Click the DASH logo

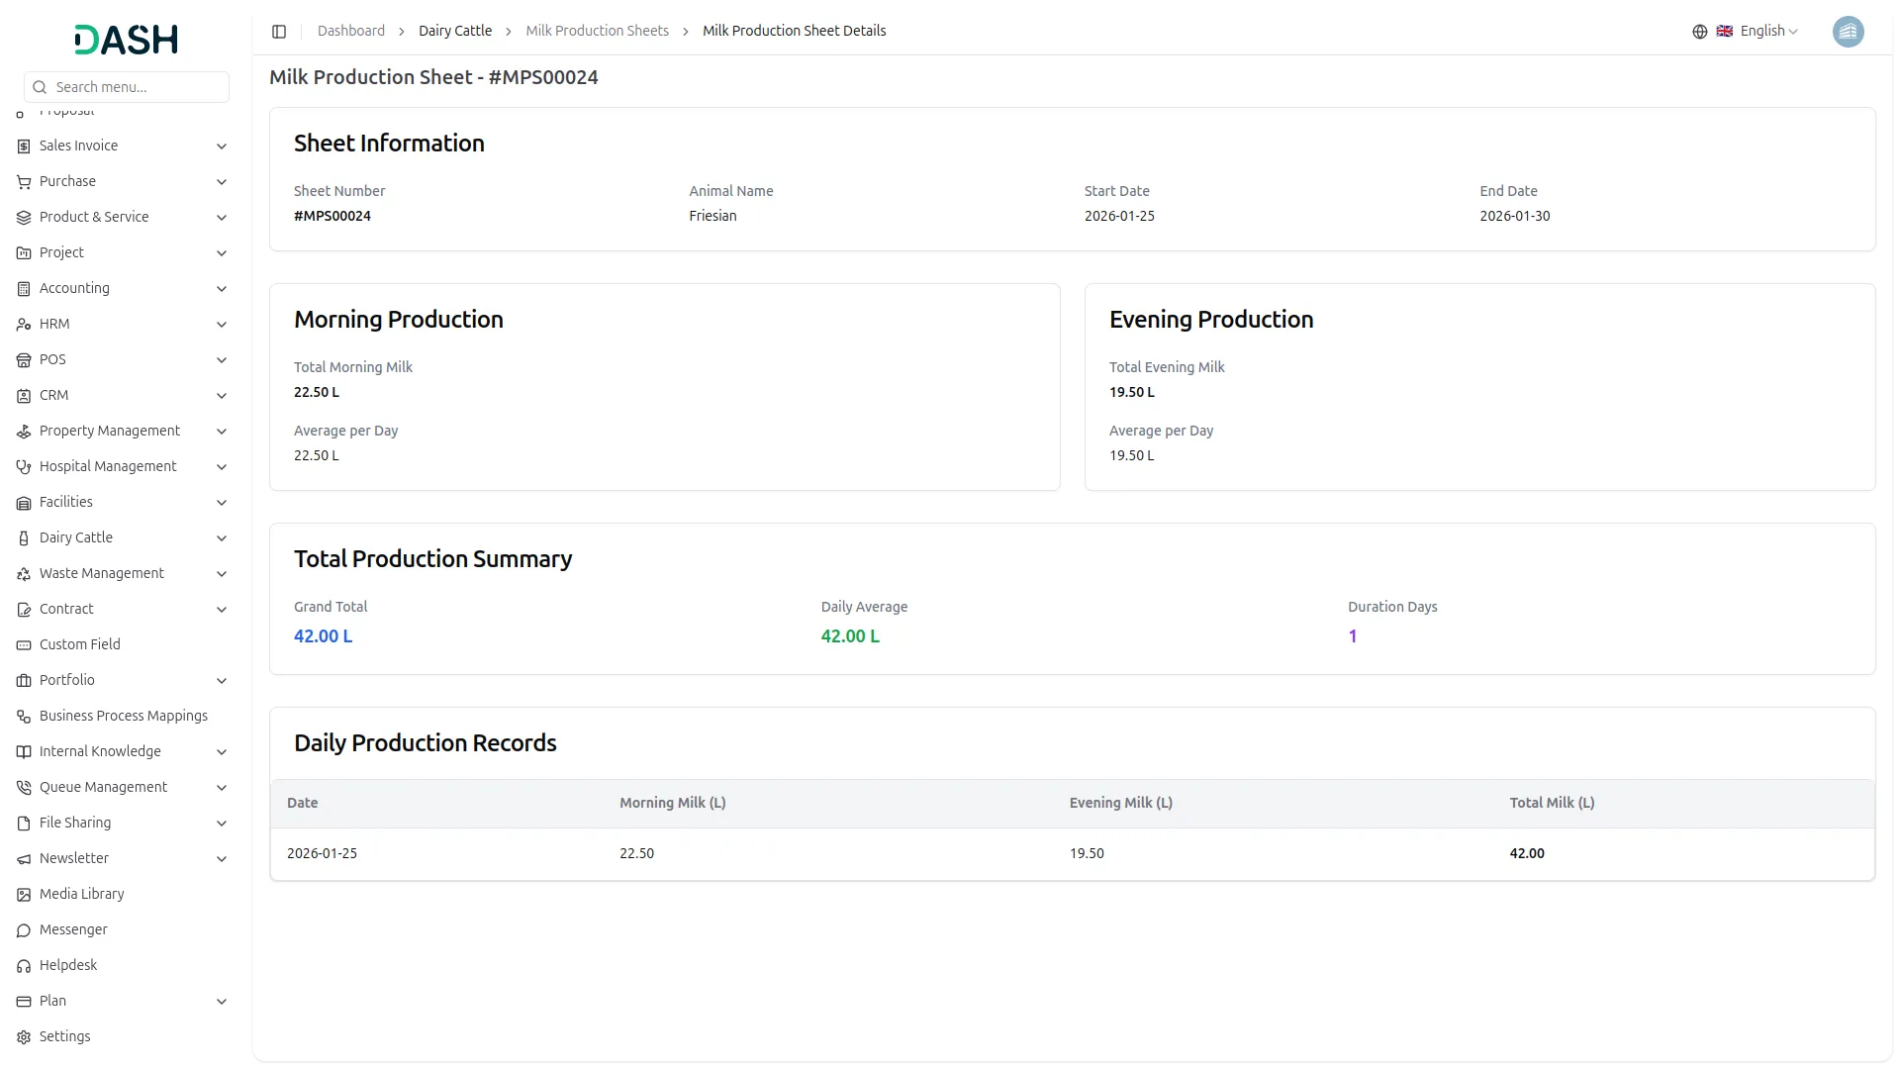tap(127, 40)
